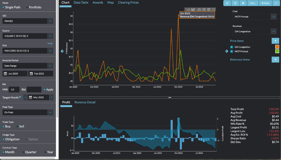Take a chart snapshot with the camera icon
The width and height of the screenshot is (281, 160).
click(199, 9)
